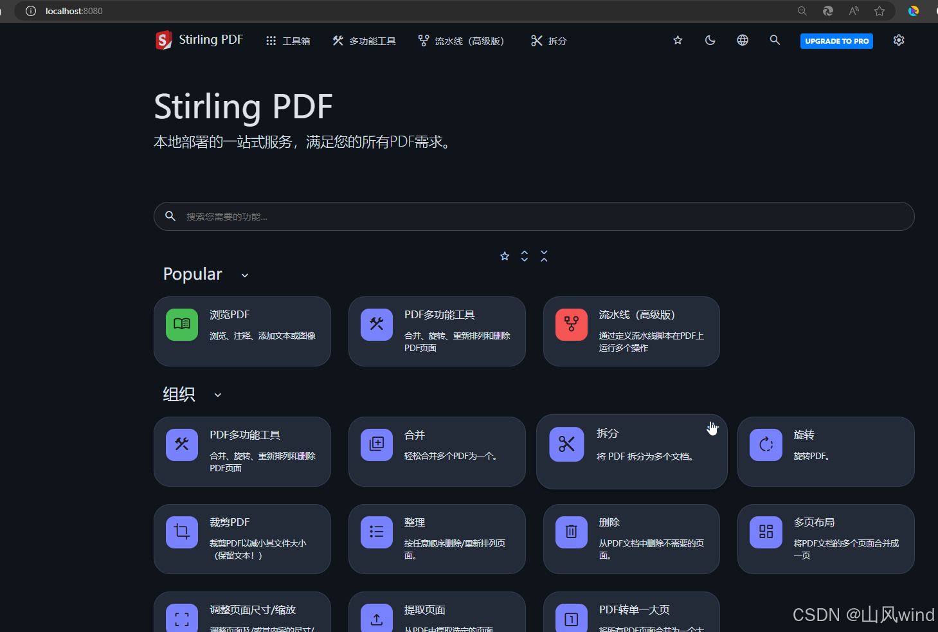This screenshot has width=938, height=632.
Task: Click UPGRADE TO PRO button
Action: coord(836,41)
